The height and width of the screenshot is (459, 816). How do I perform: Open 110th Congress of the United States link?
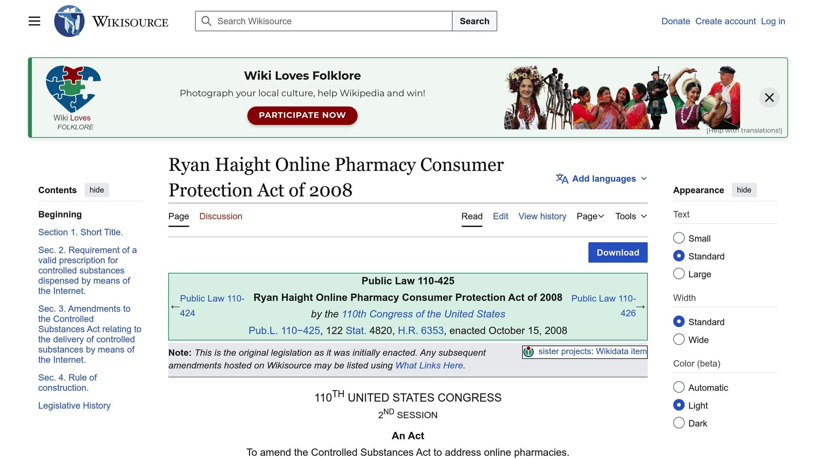(424, 314)
